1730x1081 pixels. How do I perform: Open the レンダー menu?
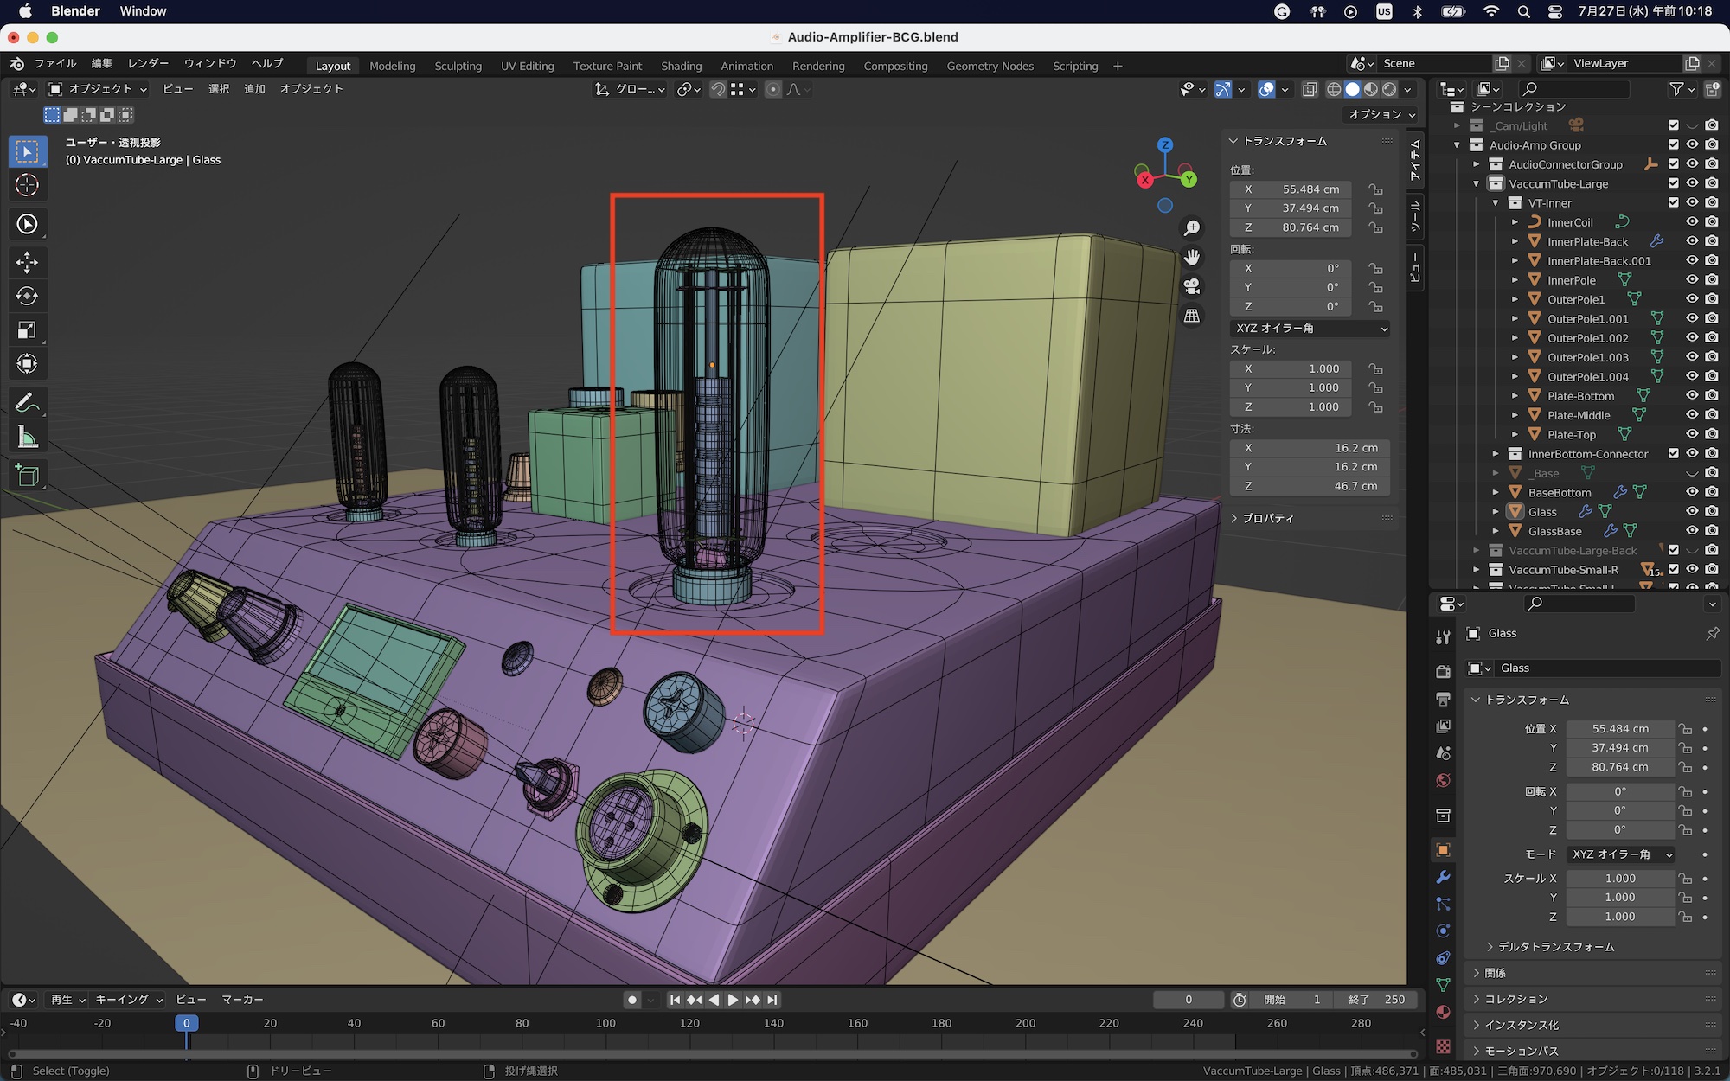(x=148, y=64)
